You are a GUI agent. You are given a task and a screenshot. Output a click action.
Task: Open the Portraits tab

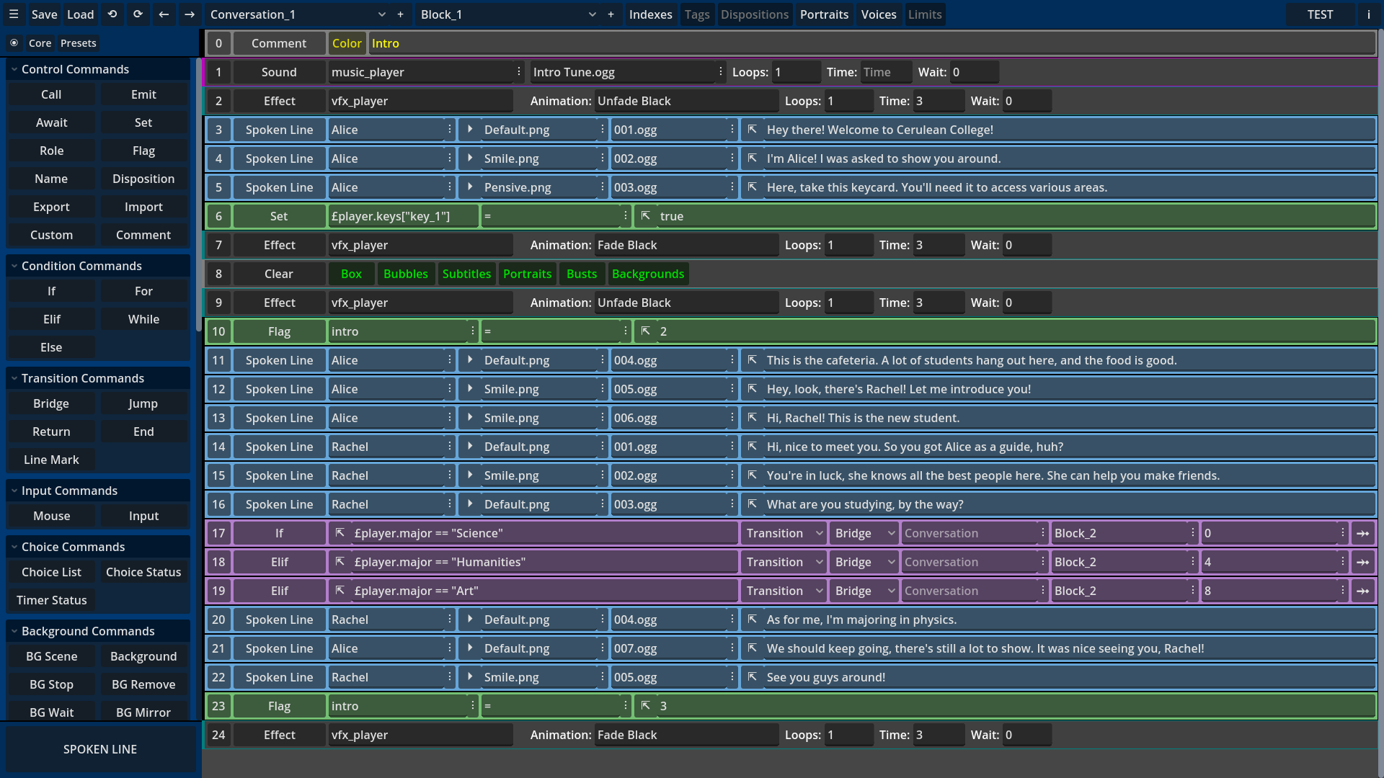click(824, 14)
